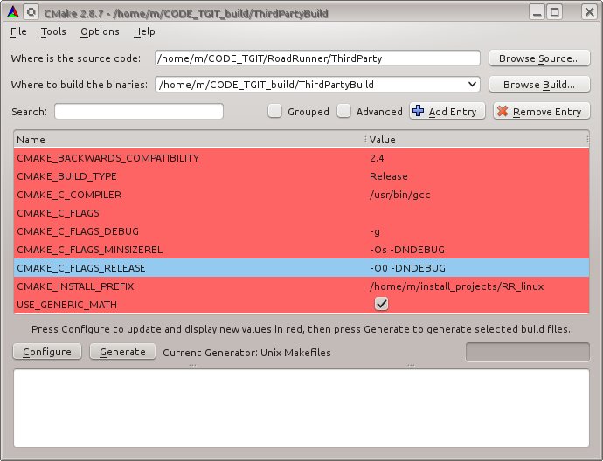603x461 pixels.
Task: Open the Tools menu
Action: point(53,31)
